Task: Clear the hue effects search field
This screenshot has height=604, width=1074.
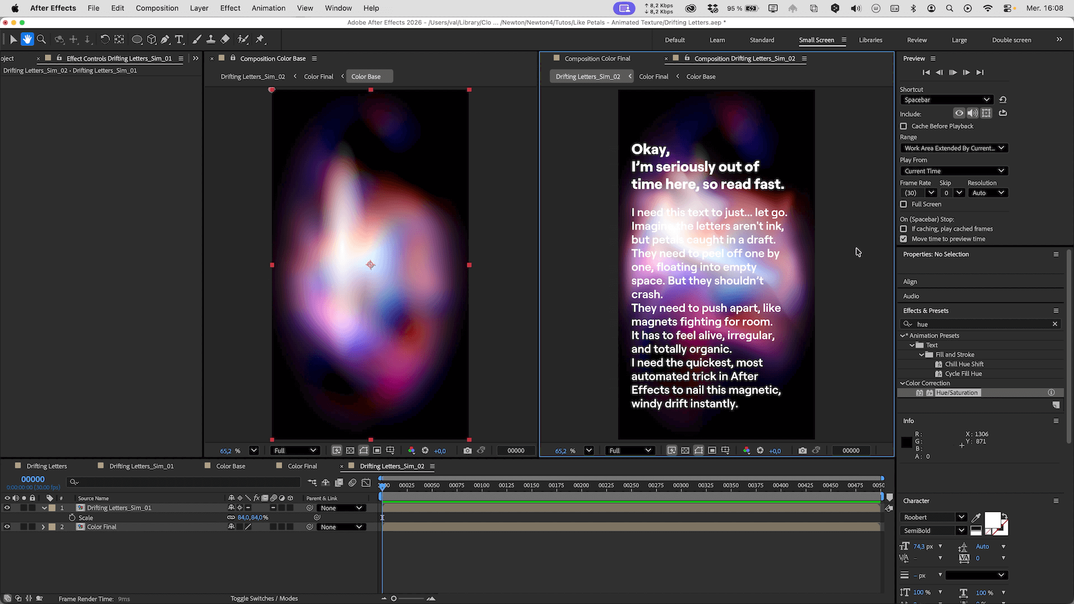Action: [1055, 324]
